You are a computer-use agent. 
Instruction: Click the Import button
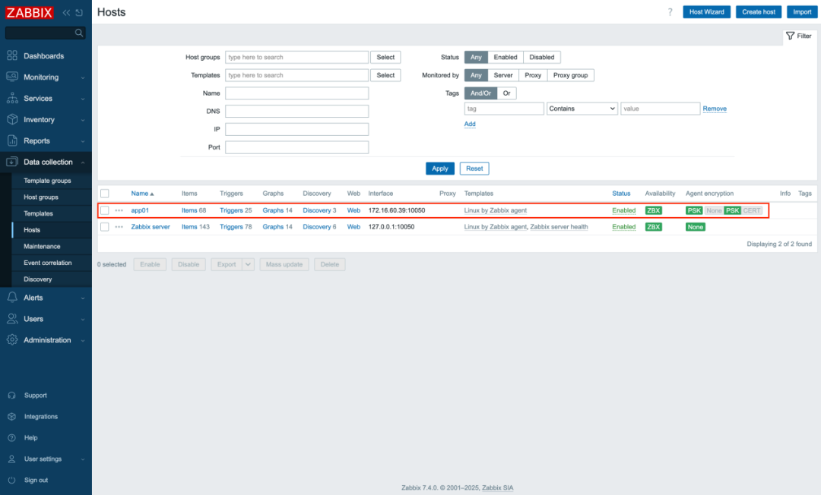802,12
